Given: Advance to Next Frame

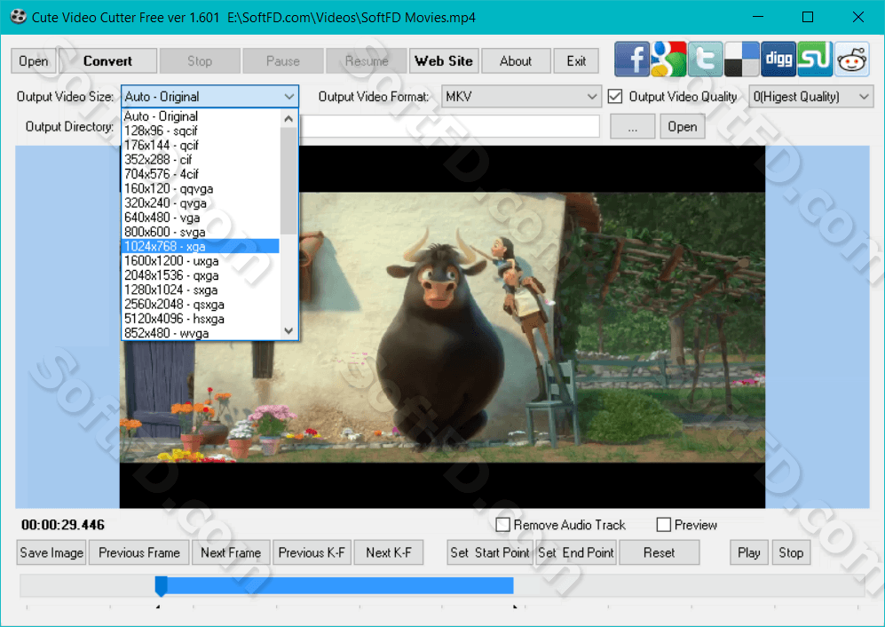Looking at the screenshot, I should [x=231, y=552].
